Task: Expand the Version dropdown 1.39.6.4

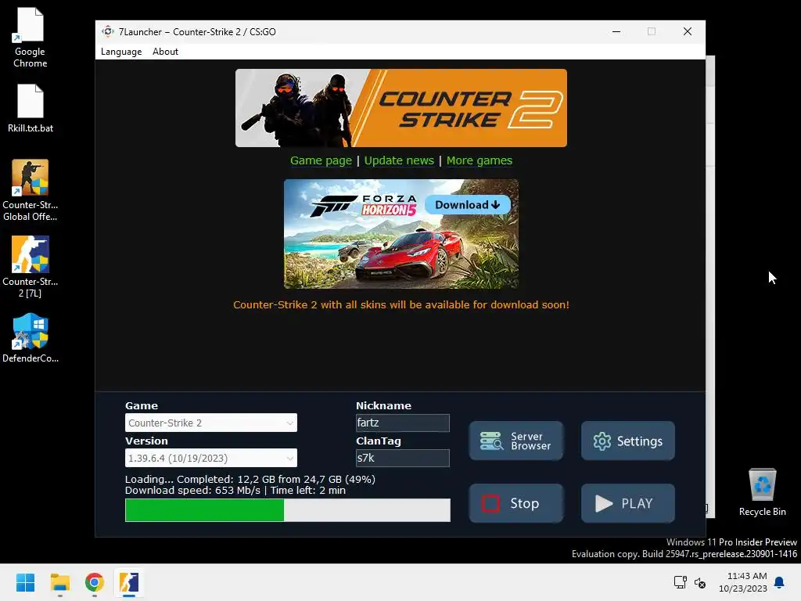Action: [x=211, y=458]
